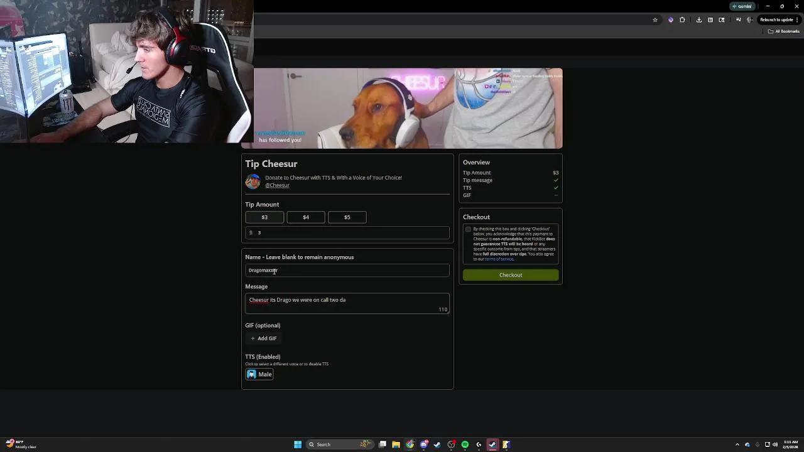Open the weather widget on taskbar
This screenshot has width=804, height=452.
[21, 444]
